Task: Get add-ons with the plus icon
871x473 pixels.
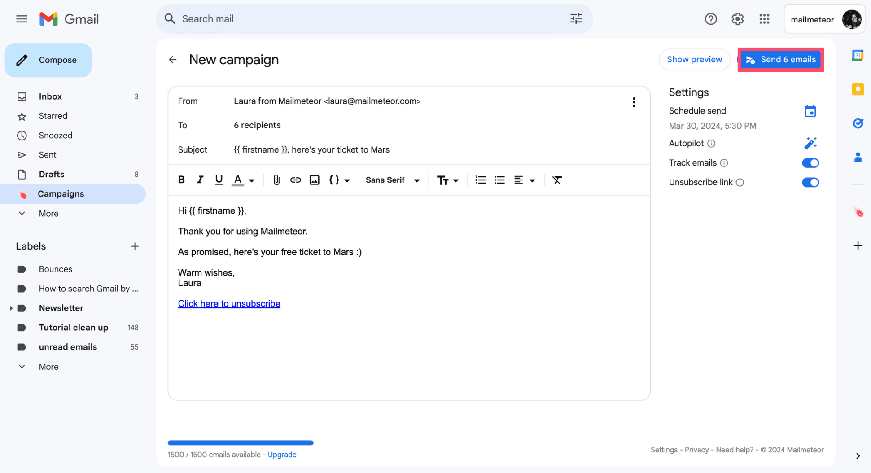Action: 858,245
